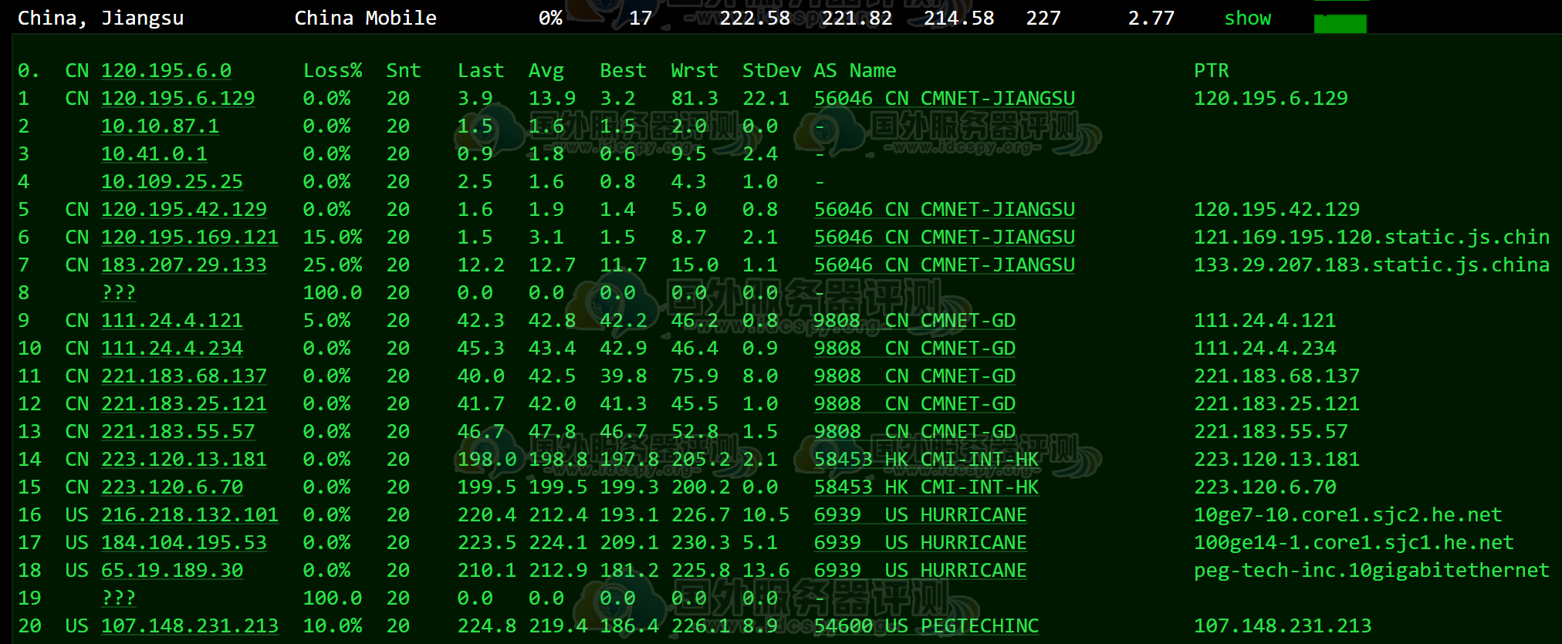Open hop 14 IP link 223.120.13.181
This screenshot has height=644, width=1562.
184,459
